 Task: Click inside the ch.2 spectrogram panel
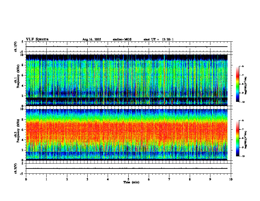127,135
